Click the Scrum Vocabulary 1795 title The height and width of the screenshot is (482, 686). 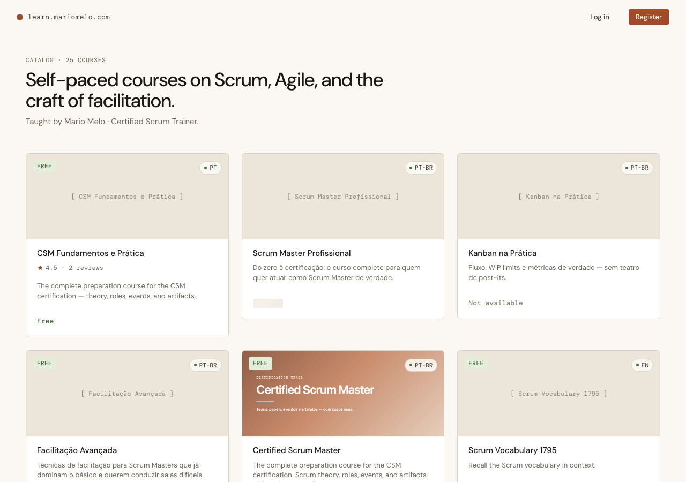coord(512,450)
